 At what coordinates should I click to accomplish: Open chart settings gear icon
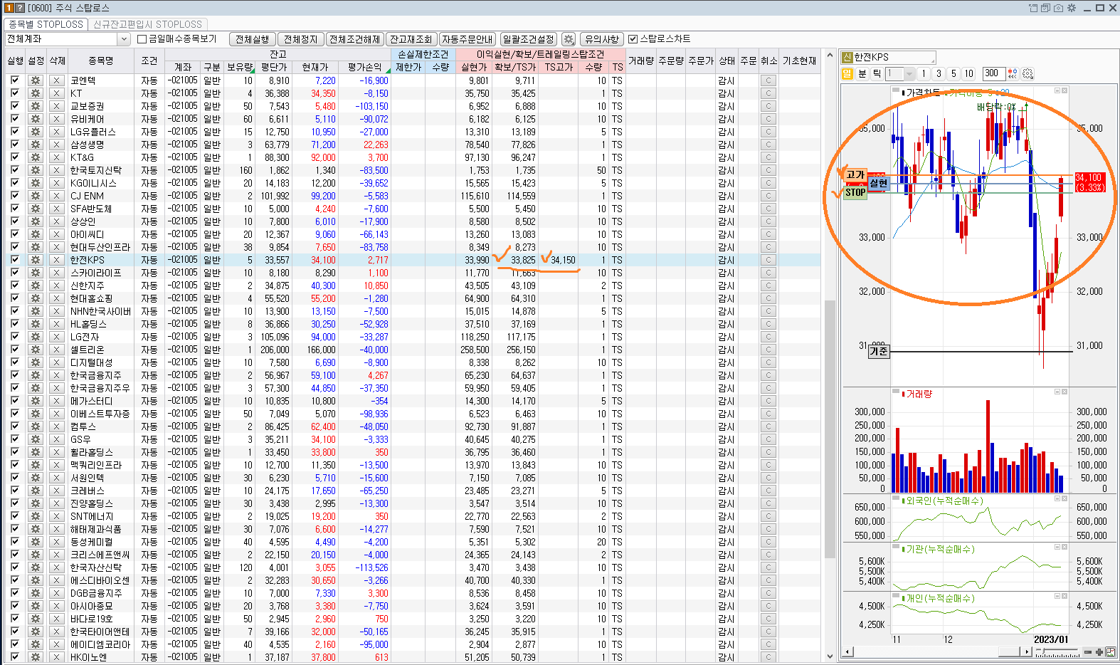point(1027,73)
